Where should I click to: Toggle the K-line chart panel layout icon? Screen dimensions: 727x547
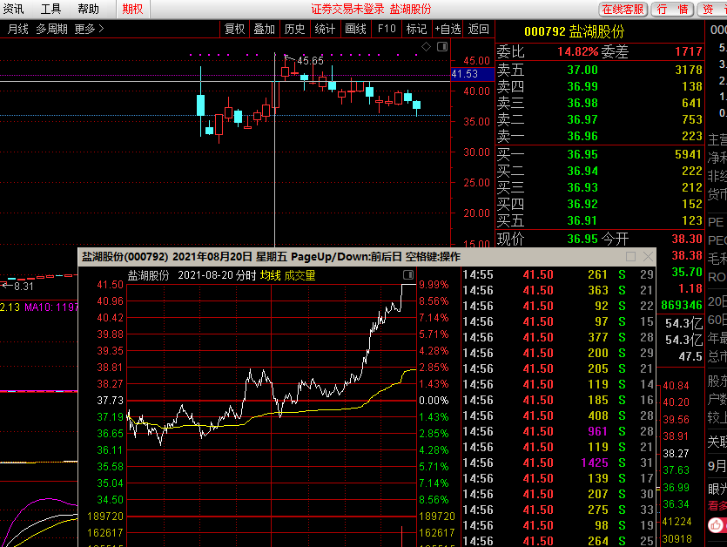click(x=442, y=46)
